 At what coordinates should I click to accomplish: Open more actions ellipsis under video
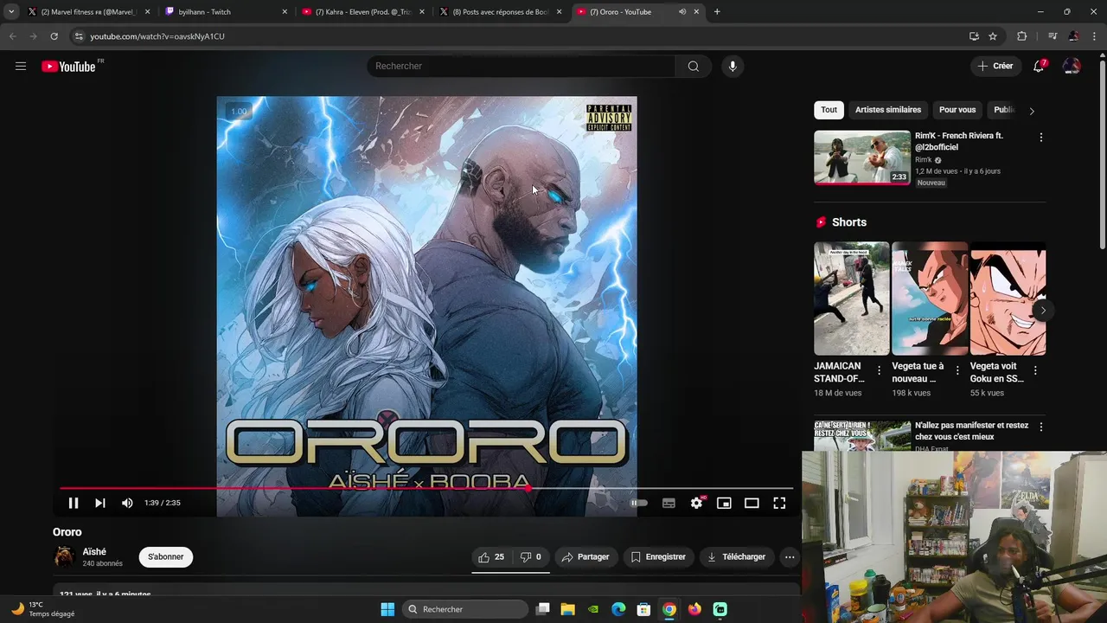790,557
